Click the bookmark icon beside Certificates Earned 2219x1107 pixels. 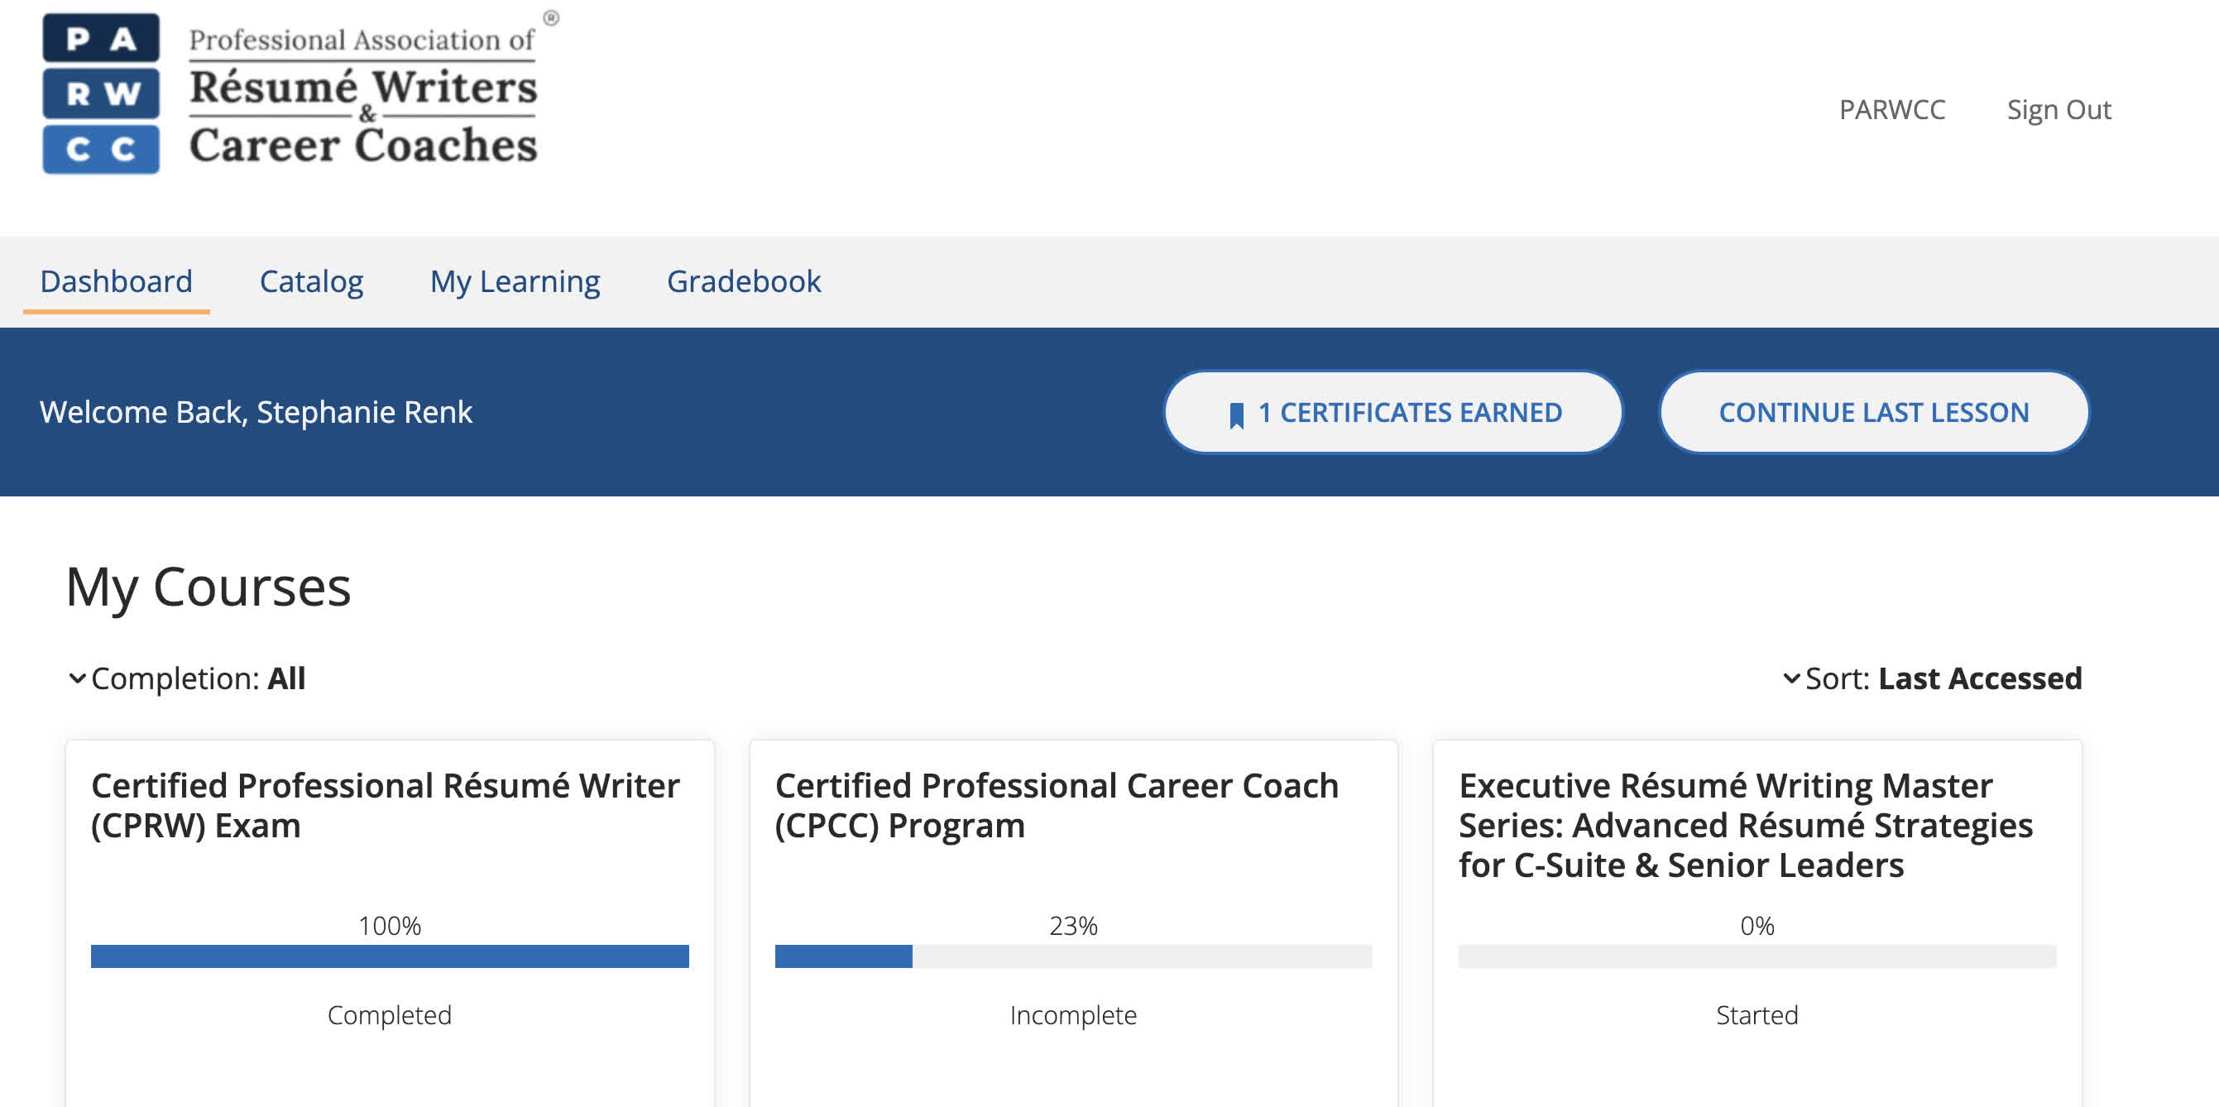(x=1236, y=415)
